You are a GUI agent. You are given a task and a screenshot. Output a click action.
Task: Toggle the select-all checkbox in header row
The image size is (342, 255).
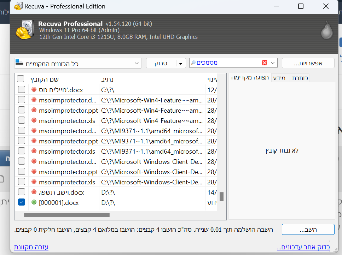tap(21, 79)
